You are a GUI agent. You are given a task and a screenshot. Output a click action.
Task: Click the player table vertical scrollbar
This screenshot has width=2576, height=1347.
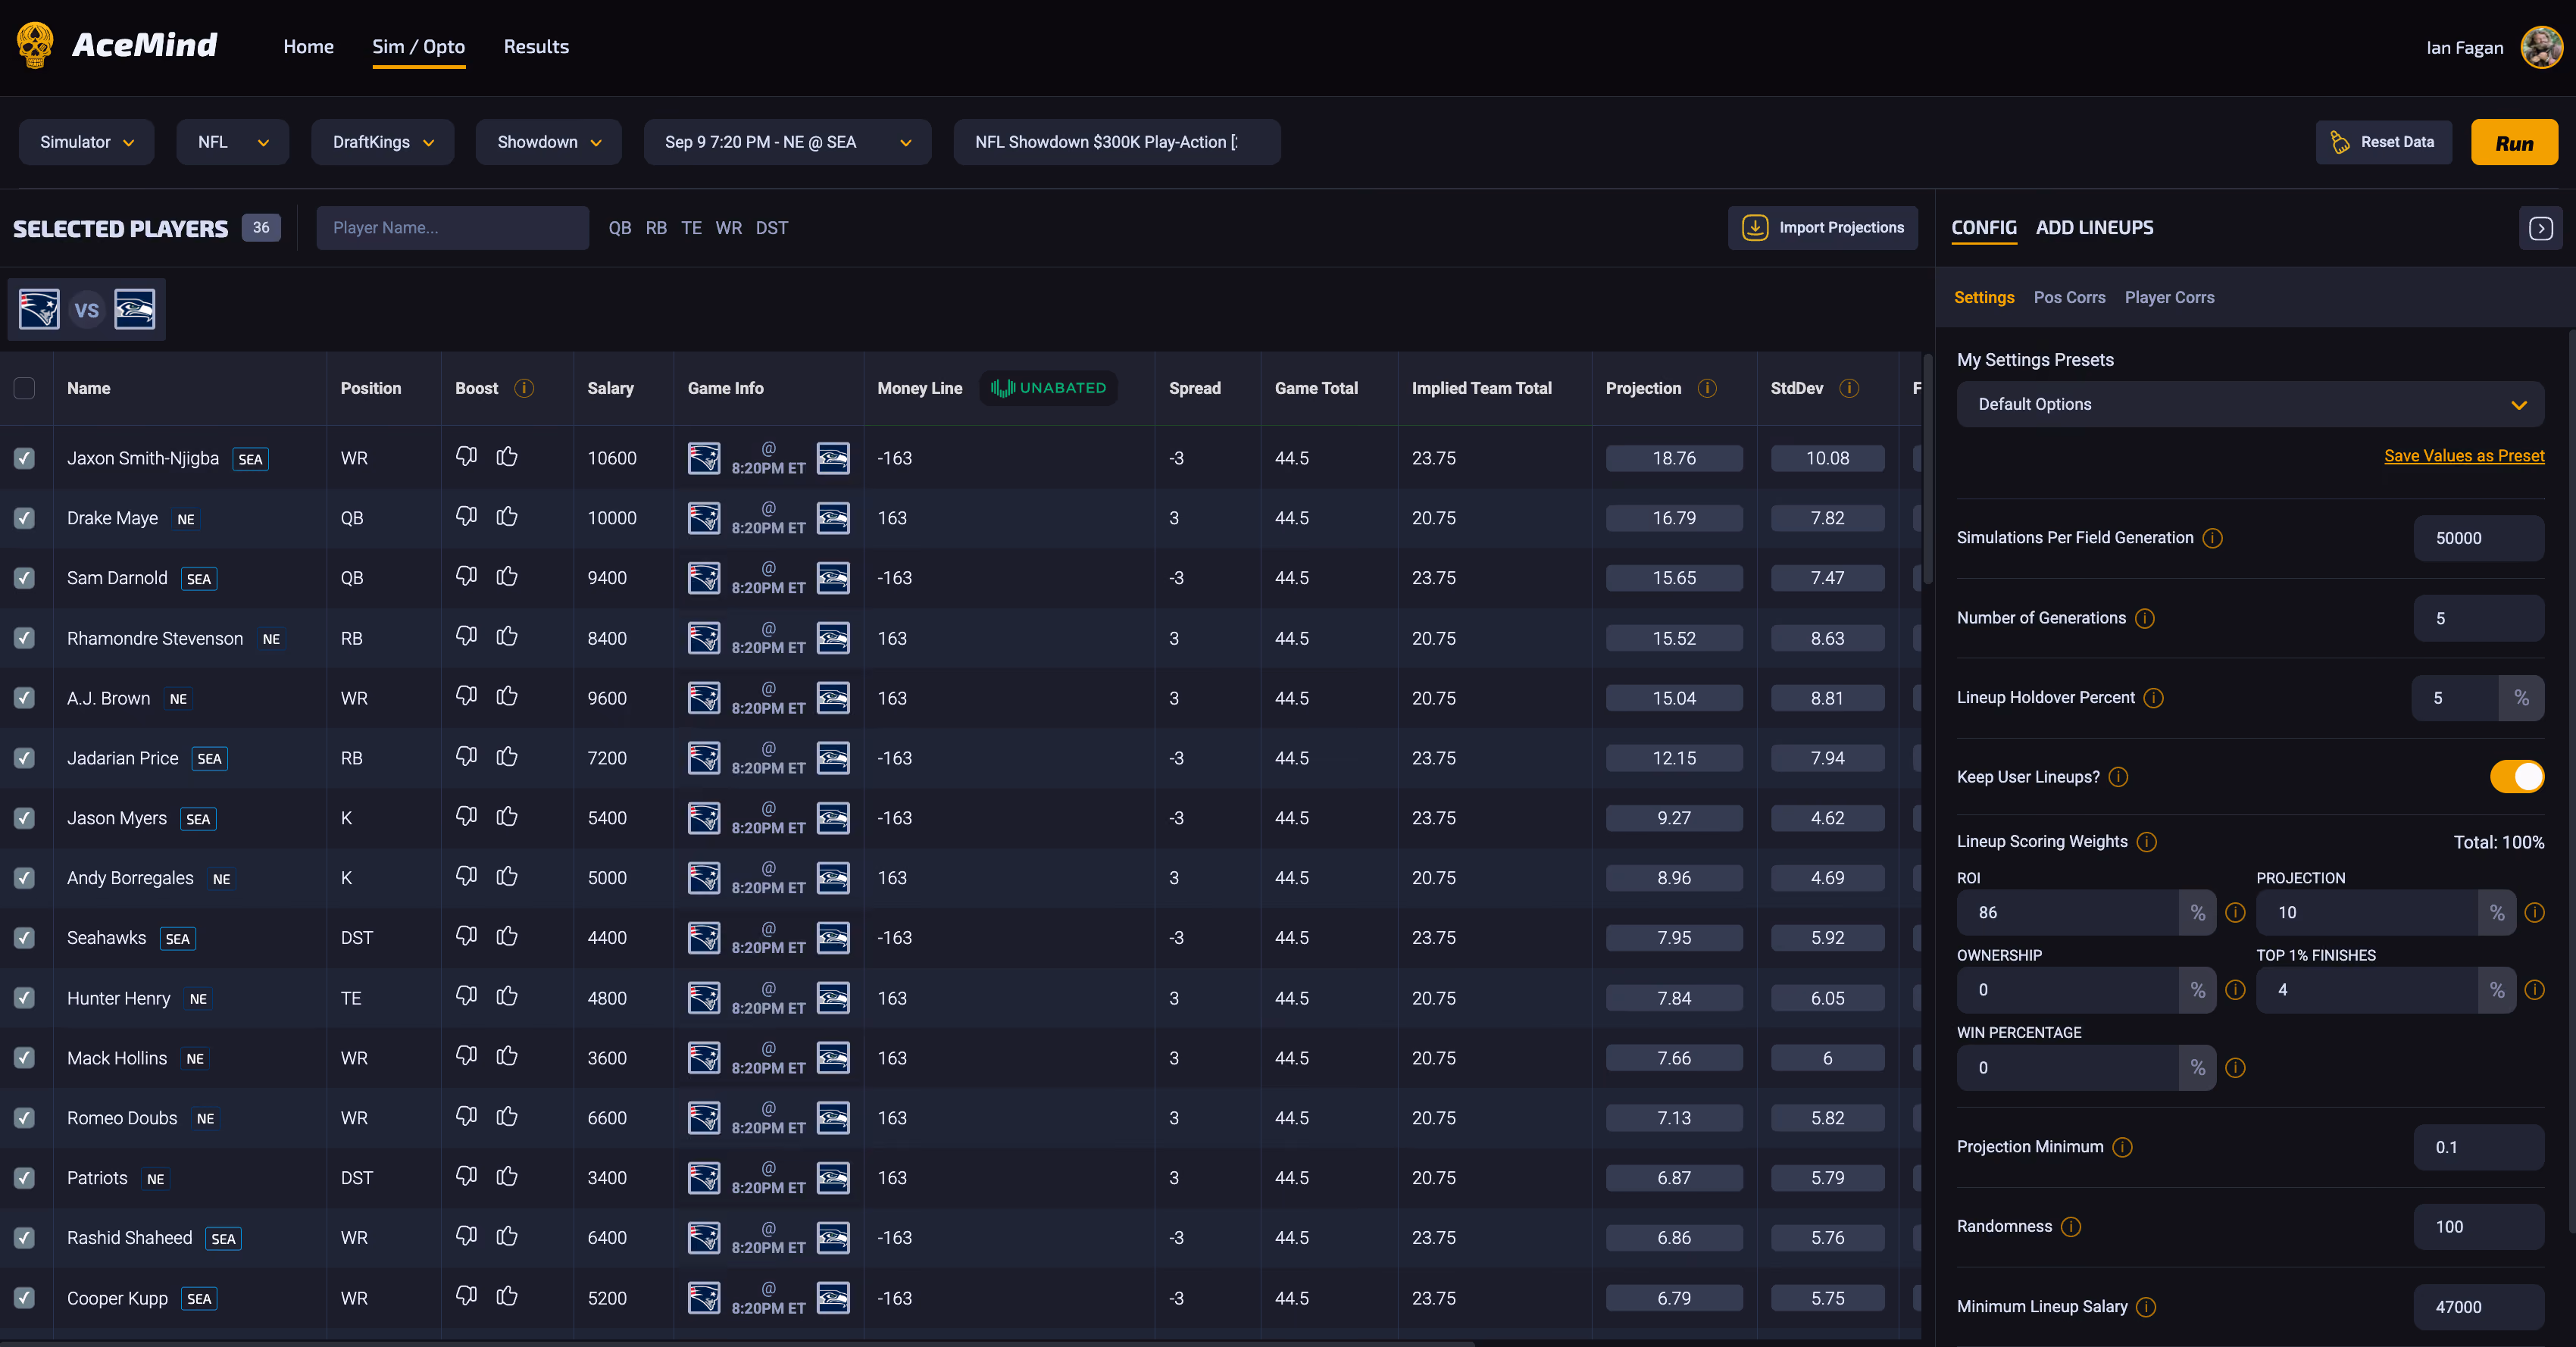click(x=1928, y=470)
